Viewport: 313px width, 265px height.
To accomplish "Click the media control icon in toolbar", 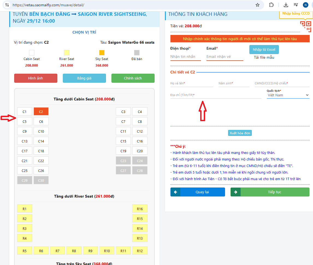I will point(296,5).
